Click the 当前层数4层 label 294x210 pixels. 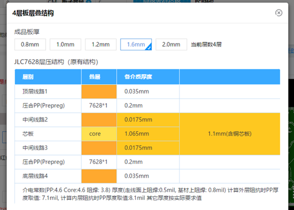tap(206, 44)
